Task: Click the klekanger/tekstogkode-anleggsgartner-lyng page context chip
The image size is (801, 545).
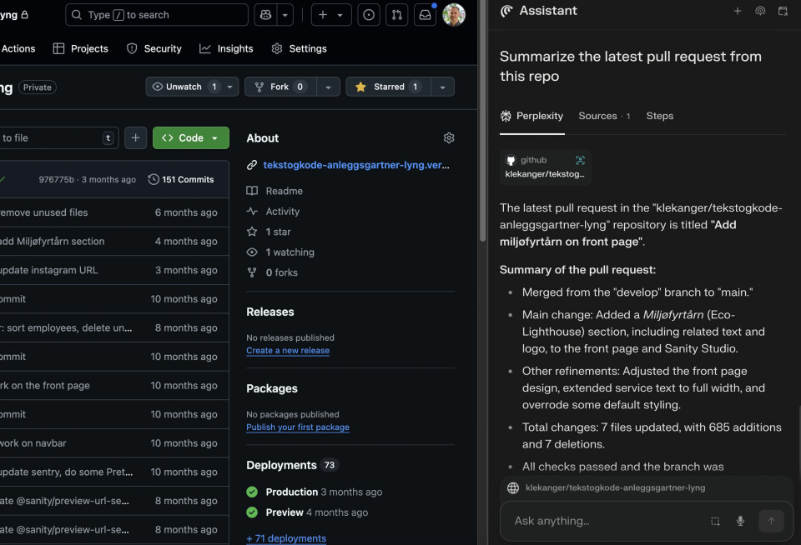Action: point(615,487)
